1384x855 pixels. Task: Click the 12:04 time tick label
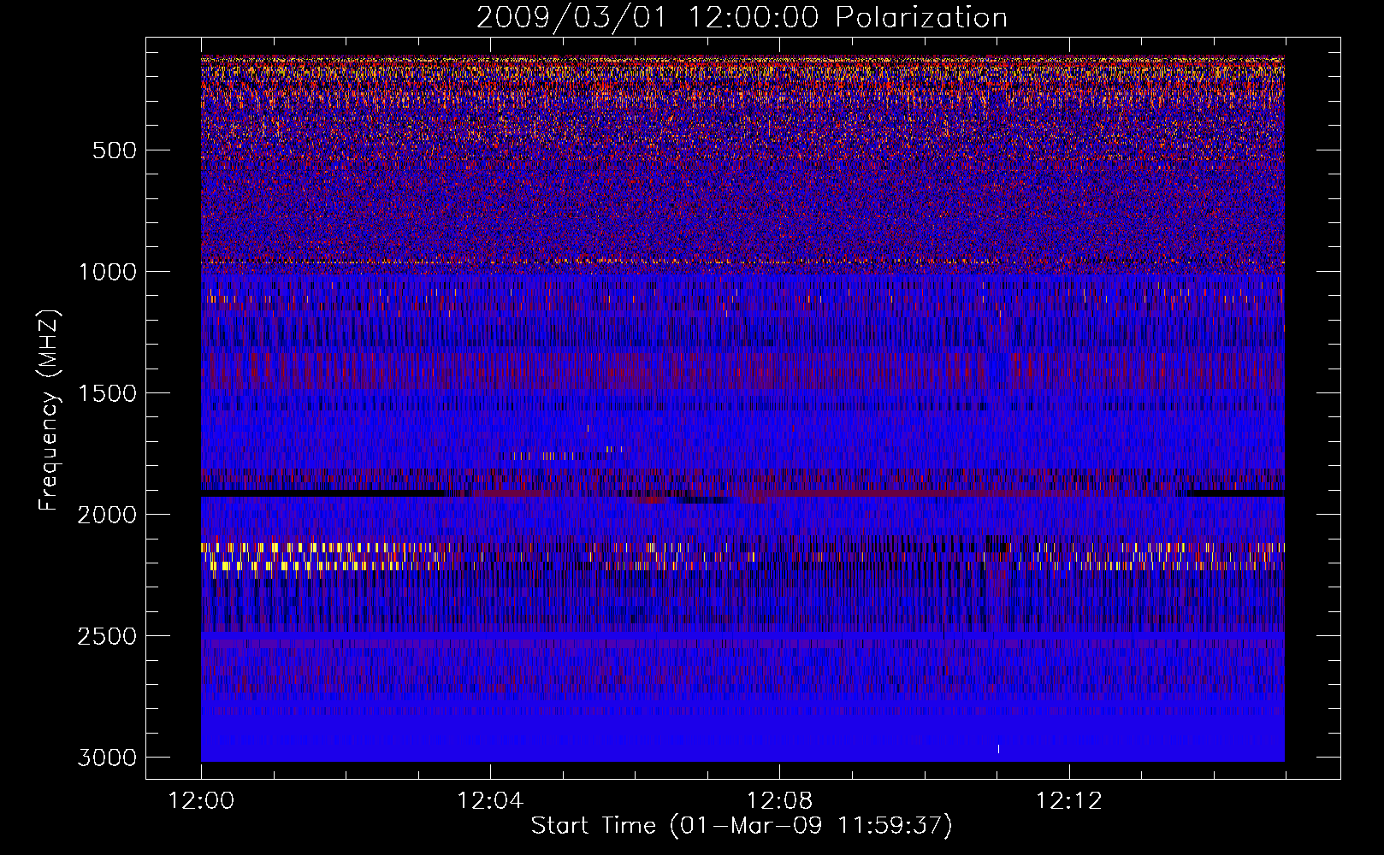[490, 801]
